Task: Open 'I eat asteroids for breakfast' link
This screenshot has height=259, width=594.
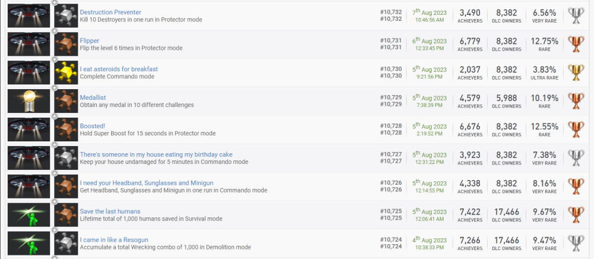Action: click(119, 69)
